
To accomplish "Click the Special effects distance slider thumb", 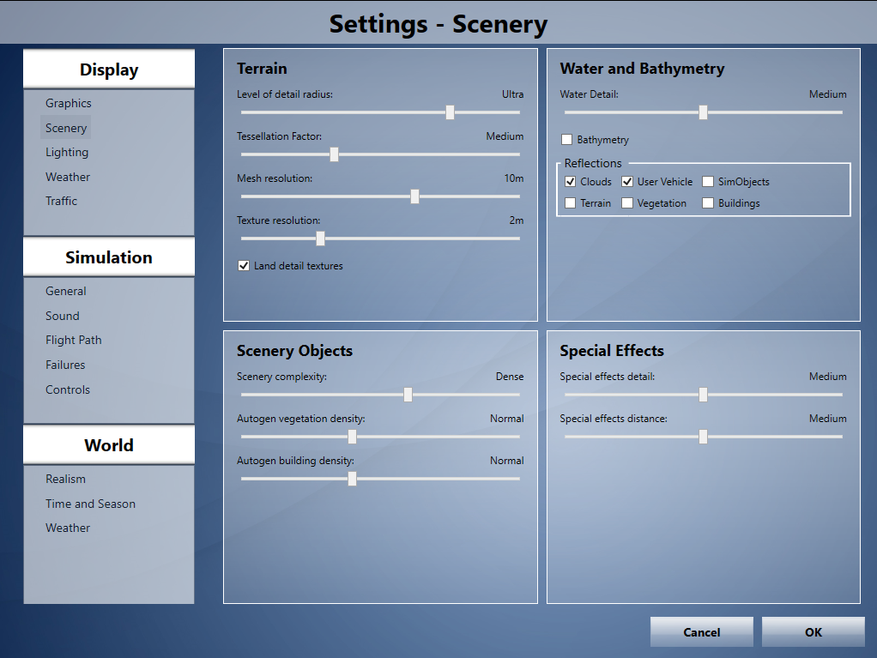I will [703, 437].
